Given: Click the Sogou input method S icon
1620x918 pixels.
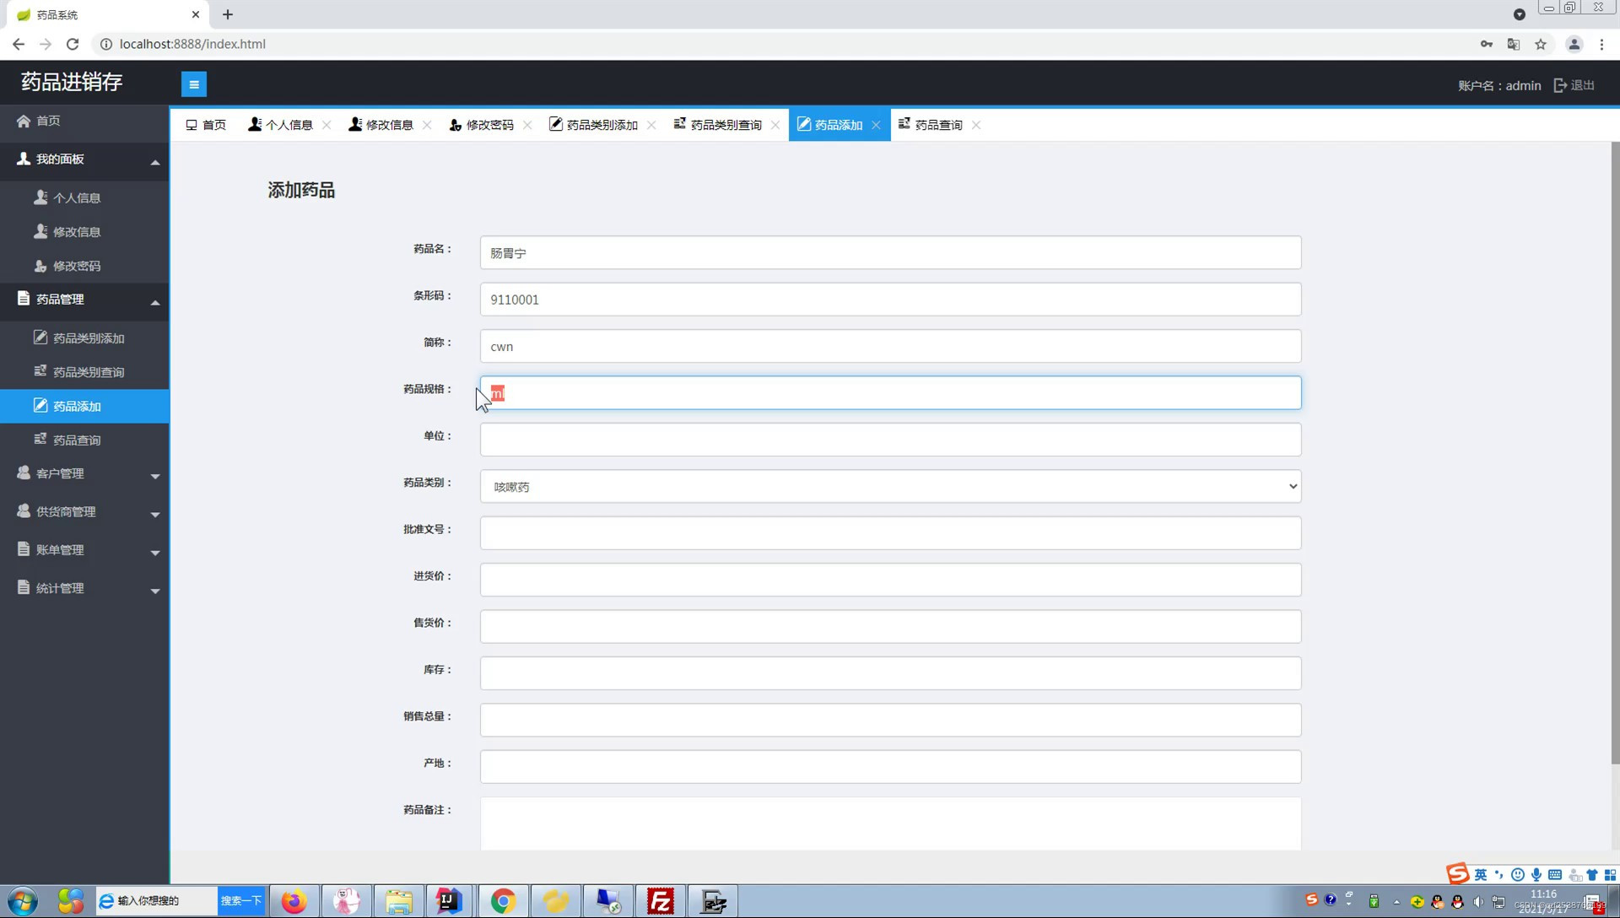Looking at the screenshot, I should [x=1457, y=874].
